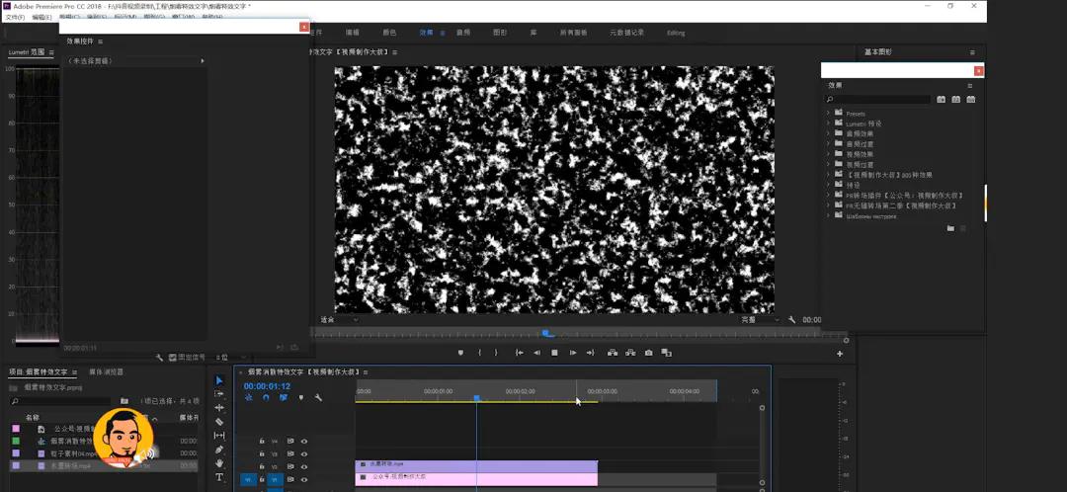The image size is (1067, 492).
Task: Open the zoom level fit dropdown
Action: coord(339,319)
